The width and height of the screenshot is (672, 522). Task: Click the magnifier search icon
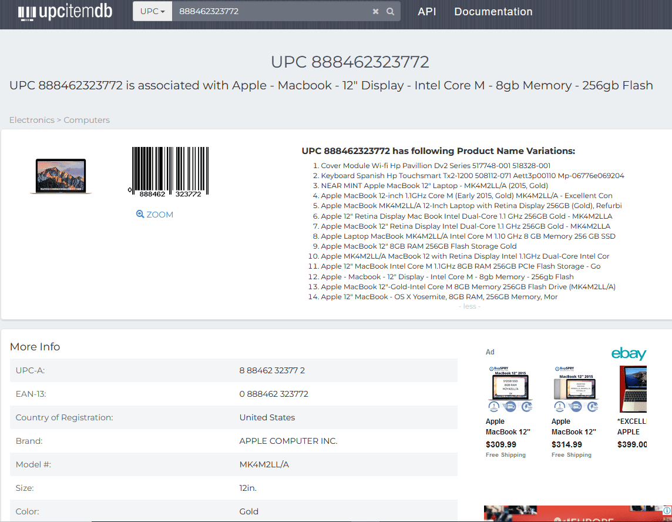[391, 12]
